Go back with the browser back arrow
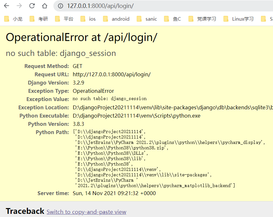The width and height of the screenshot is (273, 217). 6,6
